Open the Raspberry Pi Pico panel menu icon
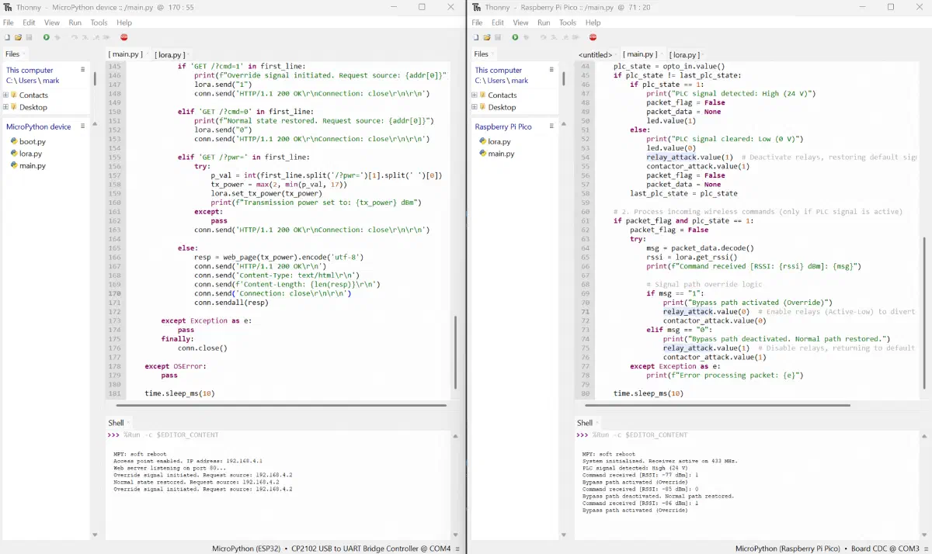This screenshot has width=932, height=554. (551, 126)
